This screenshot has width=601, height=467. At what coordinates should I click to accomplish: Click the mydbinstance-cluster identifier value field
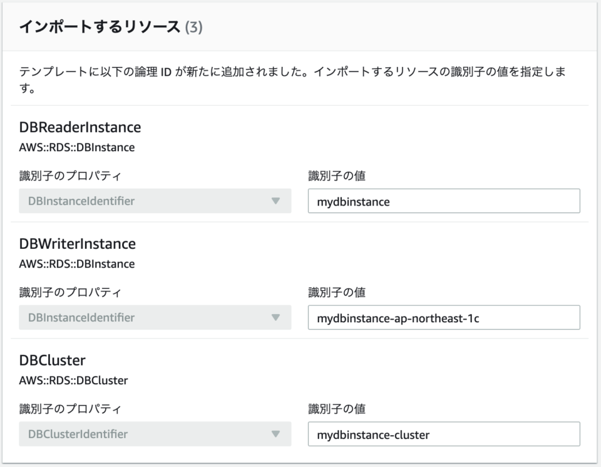[444, 433]
